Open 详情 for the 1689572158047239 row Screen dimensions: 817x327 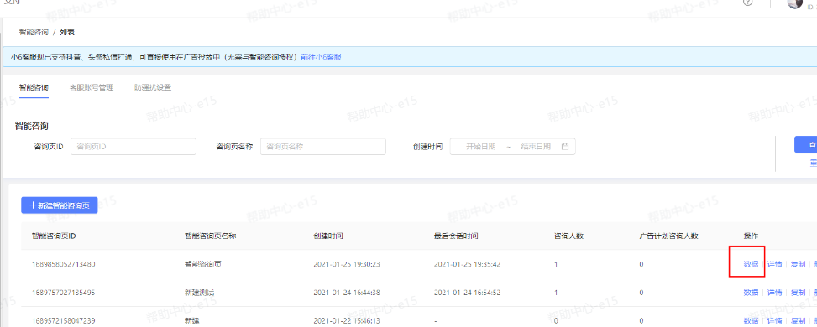coord(775,321)
